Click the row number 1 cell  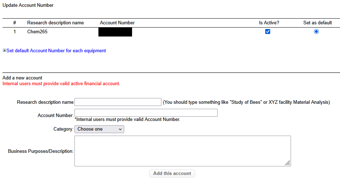click(x=15, y=31)
